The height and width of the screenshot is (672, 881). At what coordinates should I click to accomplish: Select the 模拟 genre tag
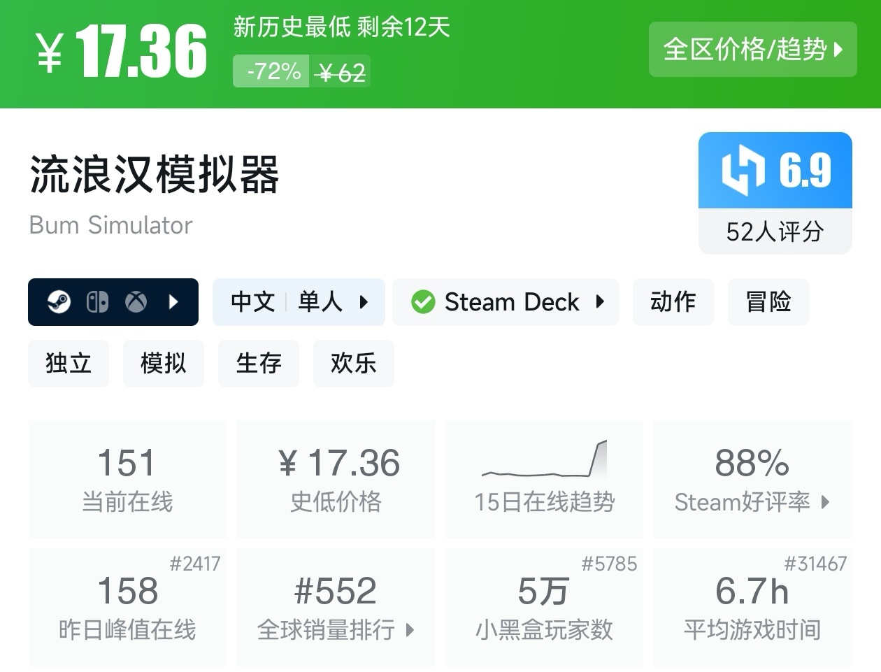coord(164,364)
